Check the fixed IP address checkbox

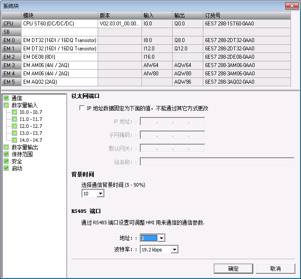coord(81,108)
